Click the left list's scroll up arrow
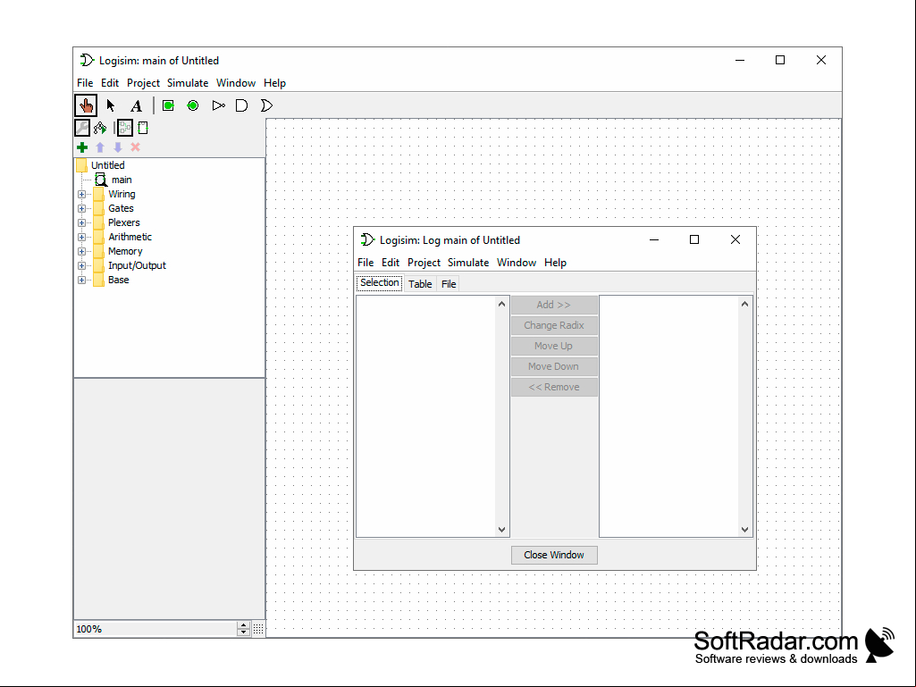Image resolution: width=916 pixels, height=687 pixels. [x=502, y=304]
